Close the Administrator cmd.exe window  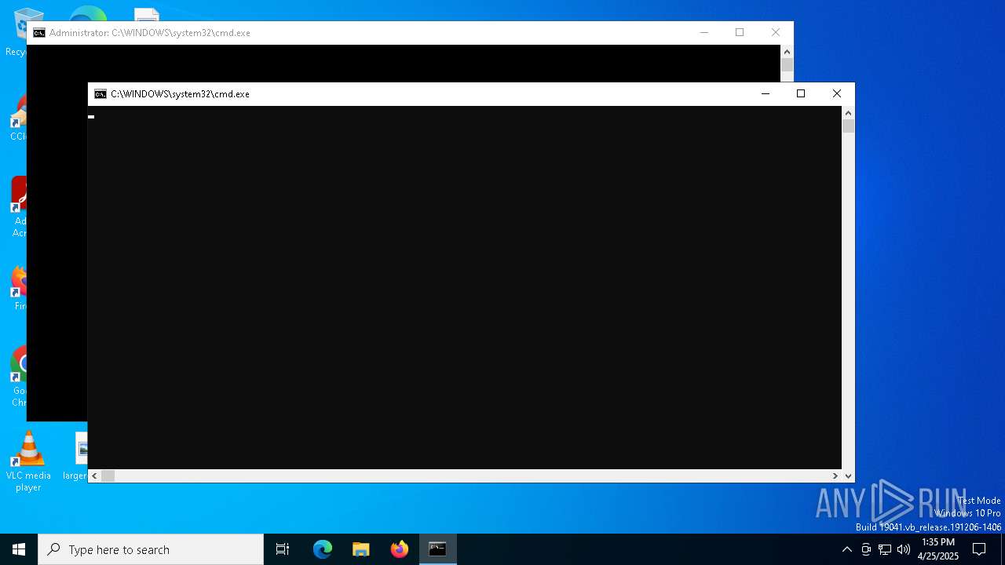coord(776,33)
